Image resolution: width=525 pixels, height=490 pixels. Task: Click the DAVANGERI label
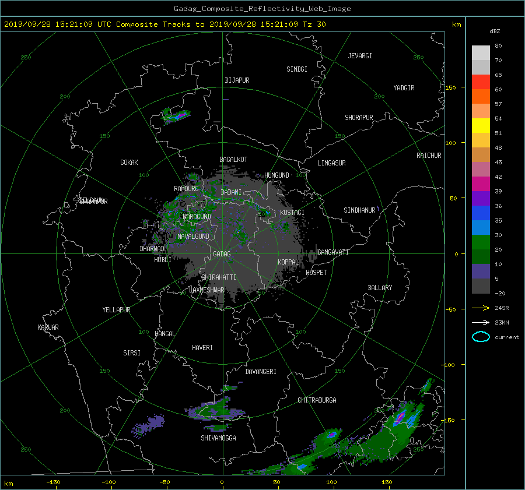261,372
